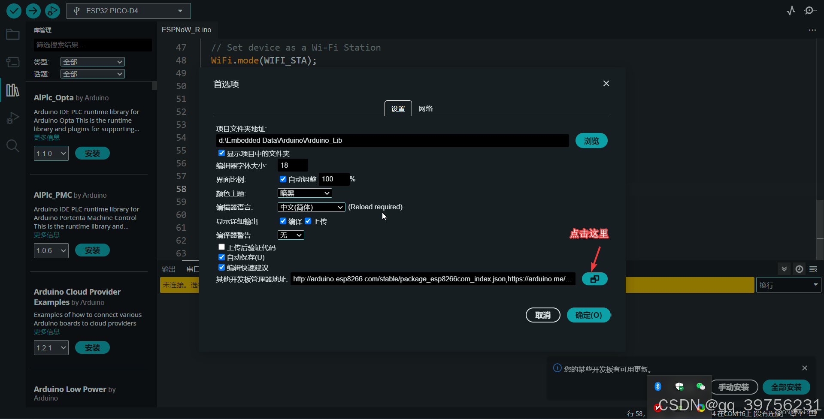
Task: Click 全部安装 in the notification
Action: point(786,387)
